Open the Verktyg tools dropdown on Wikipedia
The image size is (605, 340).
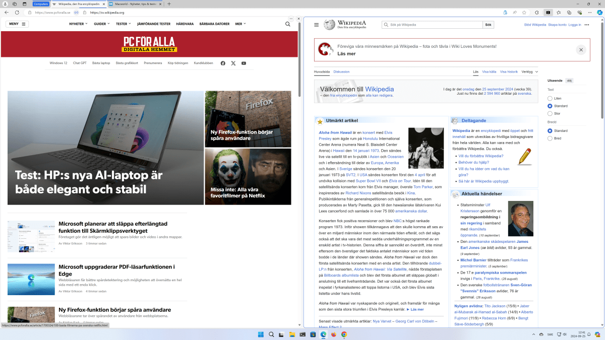(x=530, y=72)
